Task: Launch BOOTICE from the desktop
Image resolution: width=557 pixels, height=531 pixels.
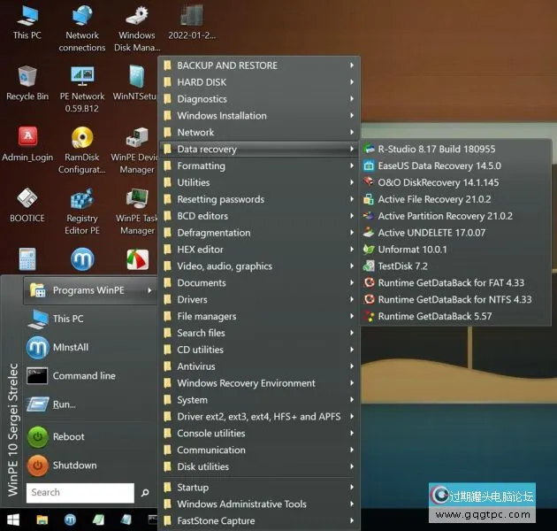Action: pos(27,202)
